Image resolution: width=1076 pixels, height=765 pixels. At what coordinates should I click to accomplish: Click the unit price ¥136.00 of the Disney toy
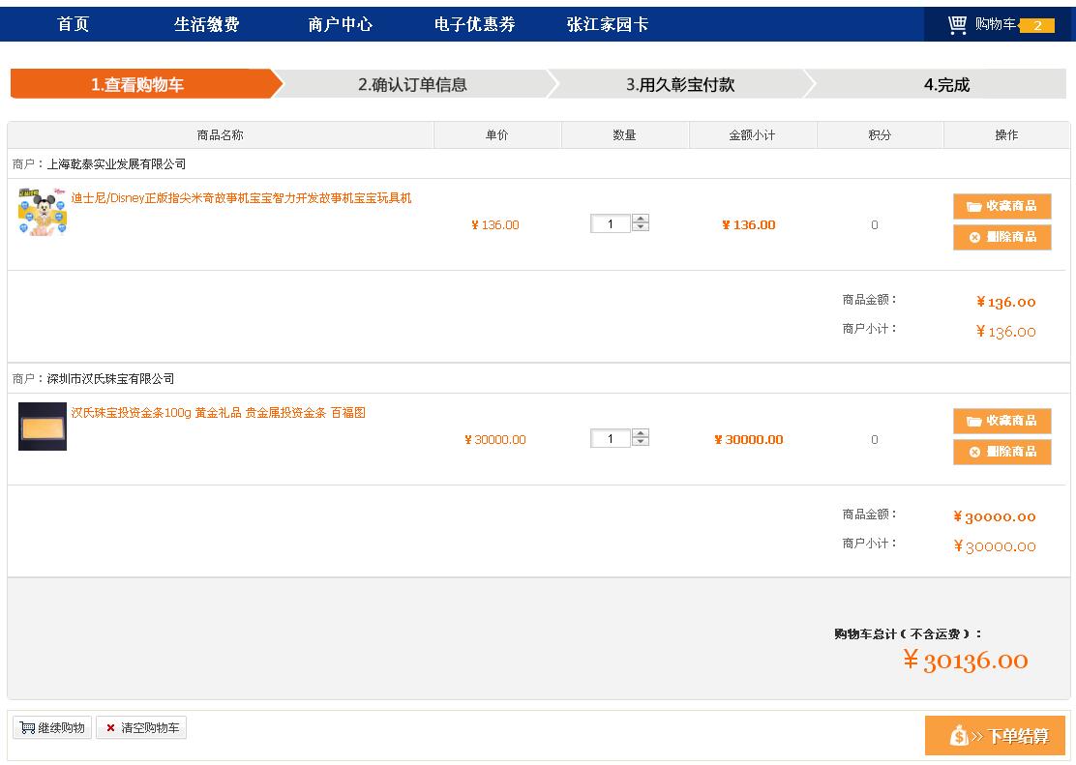coord(494,225)
